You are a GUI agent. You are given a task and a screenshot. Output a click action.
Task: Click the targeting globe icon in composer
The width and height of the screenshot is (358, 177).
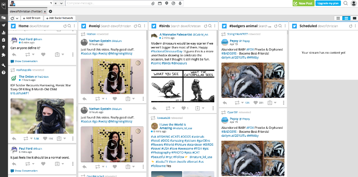point(173,3)
